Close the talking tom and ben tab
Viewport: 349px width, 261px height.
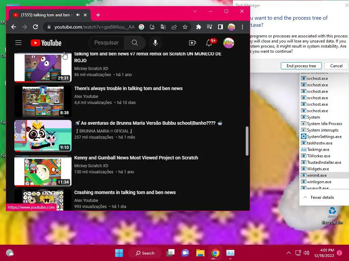pos(85,15)
